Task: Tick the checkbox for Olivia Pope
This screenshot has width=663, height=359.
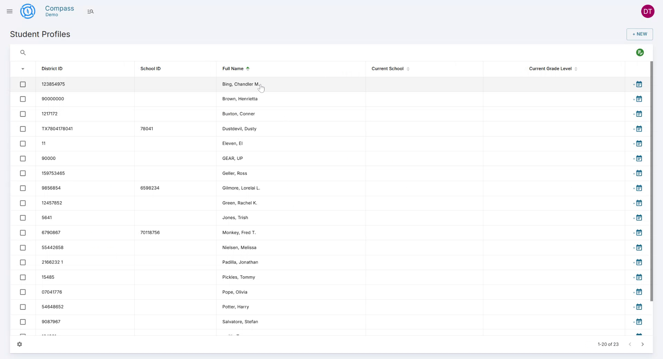Action: [23, 292]
